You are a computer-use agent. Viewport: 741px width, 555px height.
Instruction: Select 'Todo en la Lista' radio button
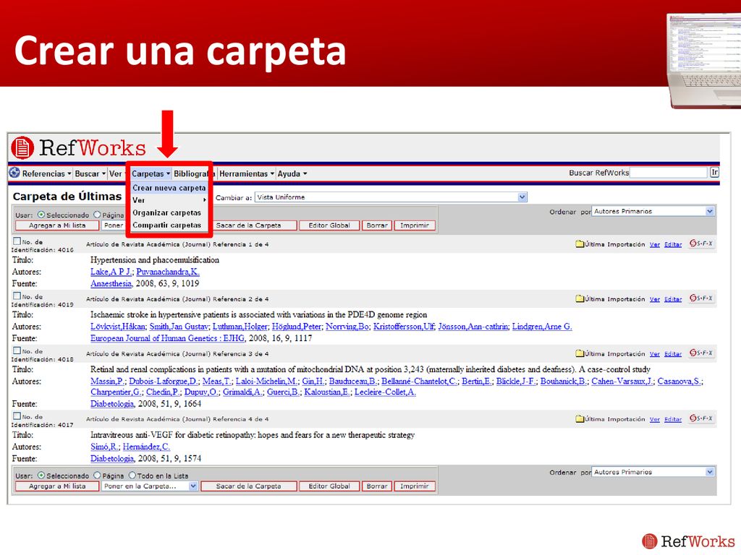[x=132, y=476]
